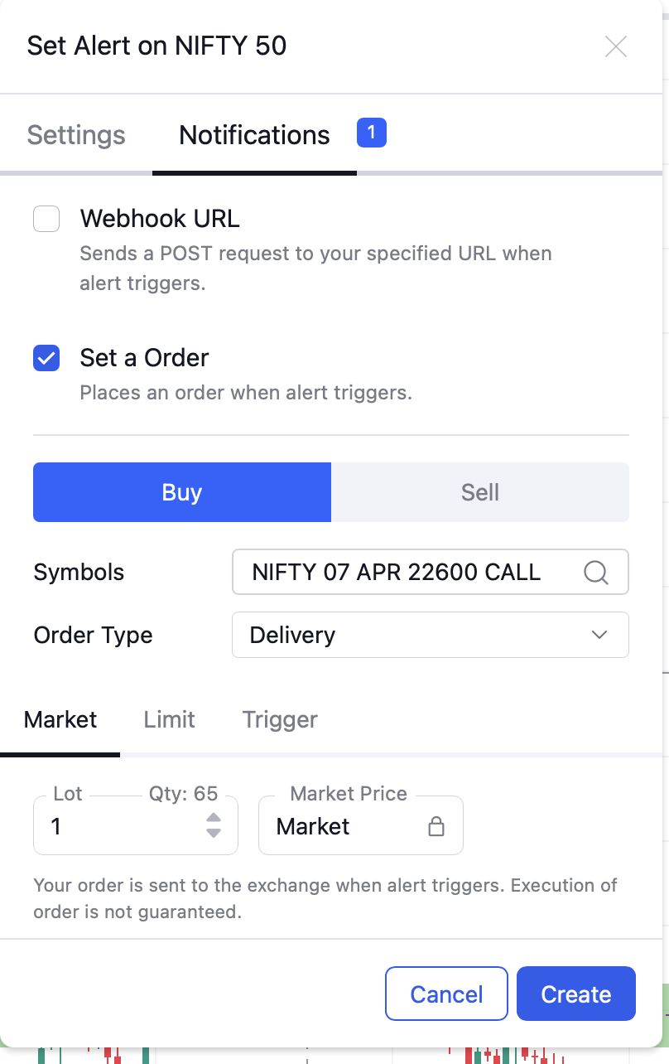Click the notifications count badge
Viewport: 669px width, 1064px height.
point(371,133)
